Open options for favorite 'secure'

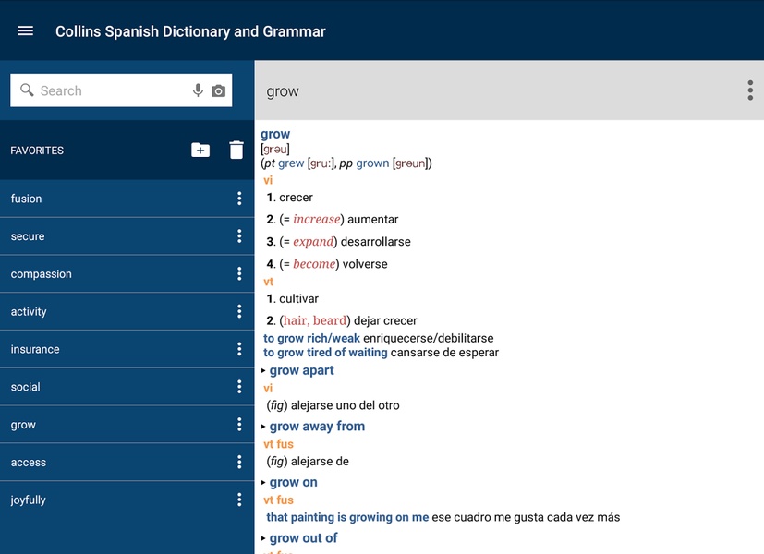pyautogui.click(x=239, y=236)
